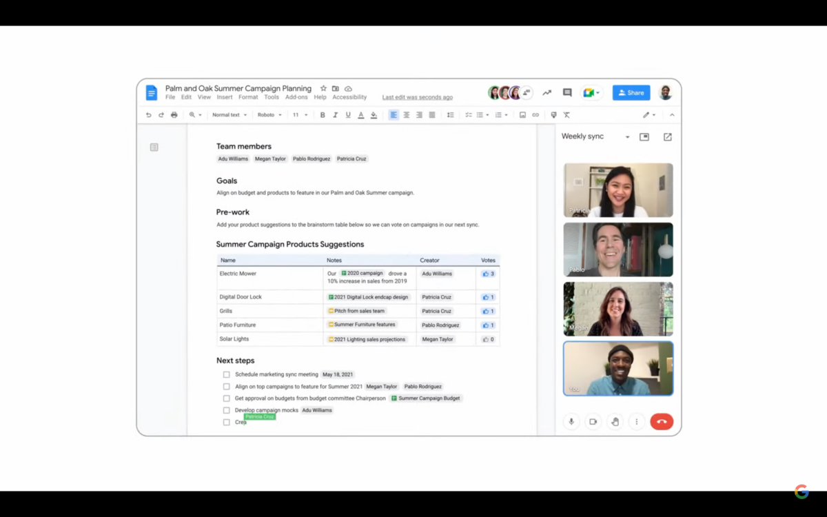Mute microphone in the Meet panel
Screen dimensions: 827x517
[571, 422]
